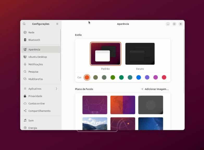Choose the dark gray wallpaper

click(151, 105)
